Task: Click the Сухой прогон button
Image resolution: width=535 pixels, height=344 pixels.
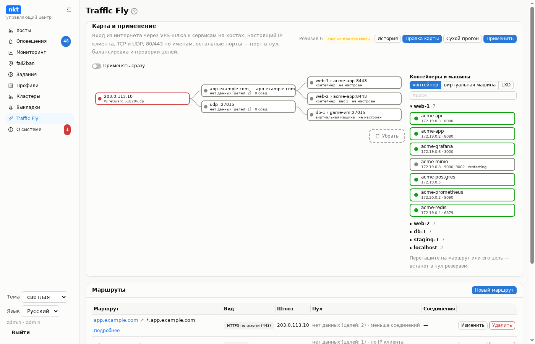Action: coord(462,39)
